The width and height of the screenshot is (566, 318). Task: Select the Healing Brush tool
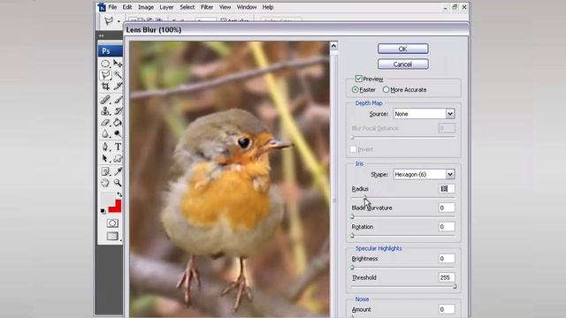[x=105, y=100]
